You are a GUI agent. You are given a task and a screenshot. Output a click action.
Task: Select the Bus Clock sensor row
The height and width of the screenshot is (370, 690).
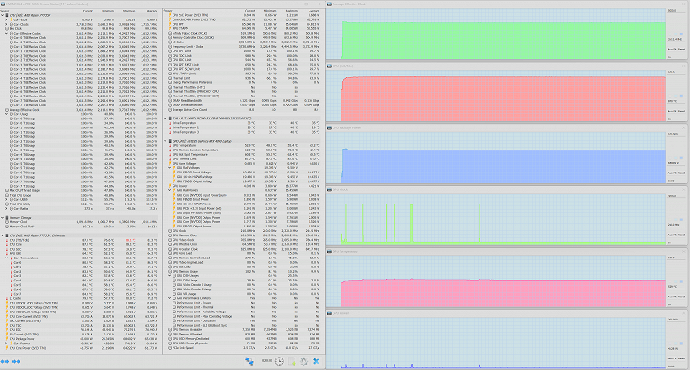coord(80,28)
